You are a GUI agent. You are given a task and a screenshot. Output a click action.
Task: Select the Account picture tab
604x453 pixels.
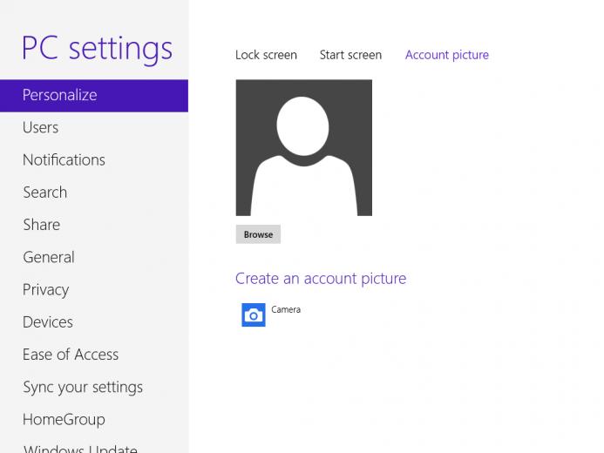point(447,55)
